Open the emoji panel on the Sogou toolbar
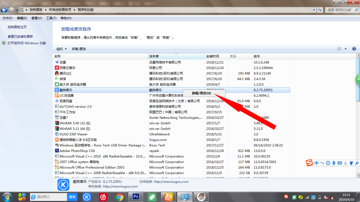The height and width of the screenshot is (202, 360). pos(328,163)
